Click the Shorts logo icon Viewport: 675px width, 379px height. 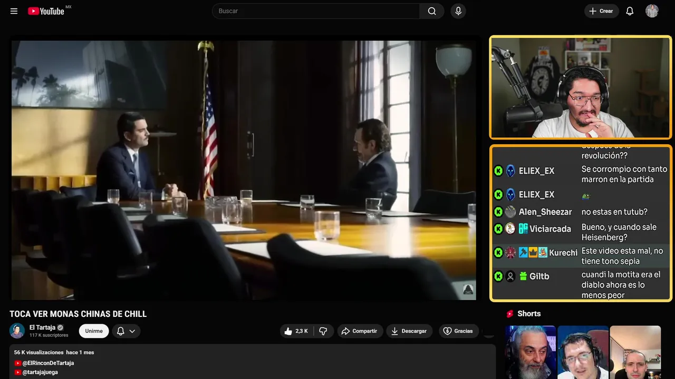tap(510, 314)
